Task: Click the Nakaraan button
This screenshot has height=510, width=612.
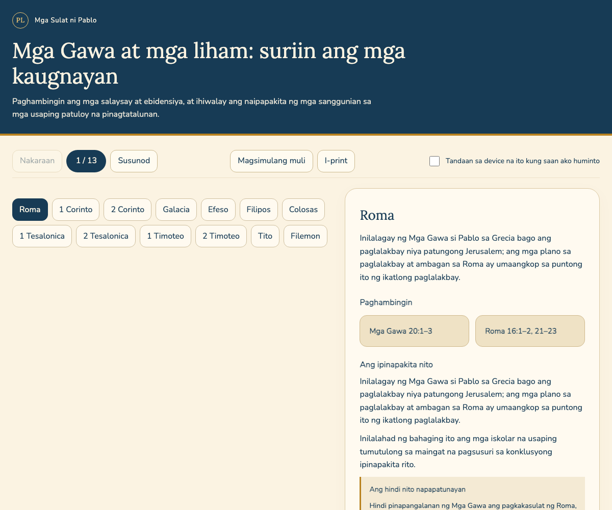Action: tap(37, 161)
